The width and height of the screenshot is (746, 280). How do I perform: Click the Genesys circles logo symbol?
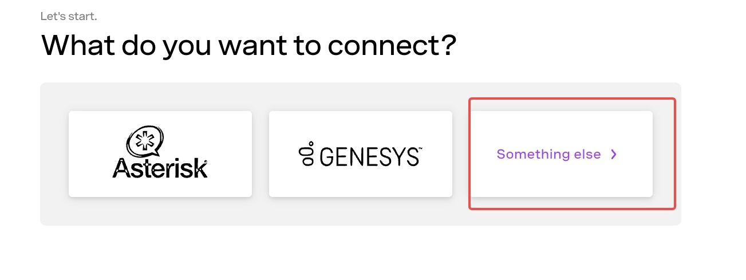[307, 153]
